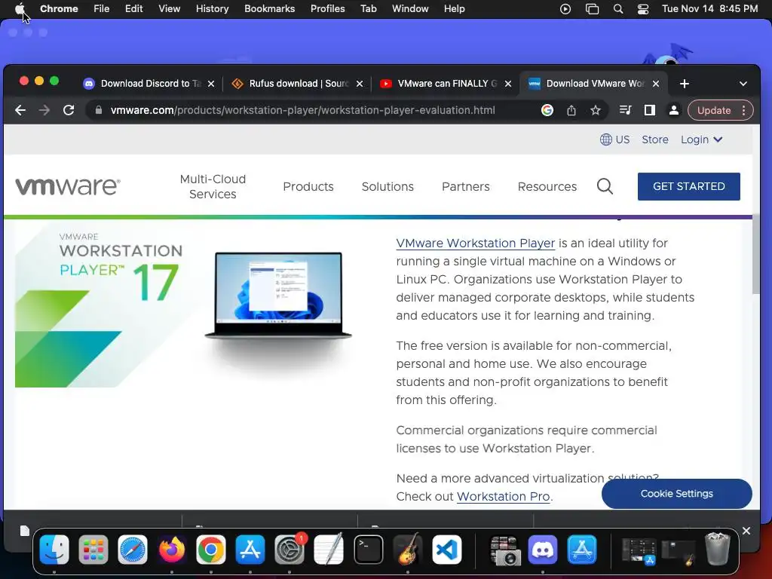The width and height of the screenshot is (772, 579).
Task: Open the Window menu
Action: (410, 9)
